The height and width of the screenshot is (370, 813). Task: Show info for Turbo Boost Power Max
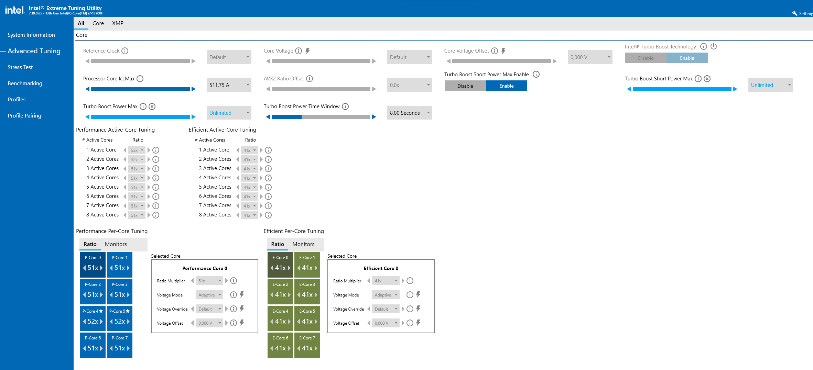[x=143, y=106]
